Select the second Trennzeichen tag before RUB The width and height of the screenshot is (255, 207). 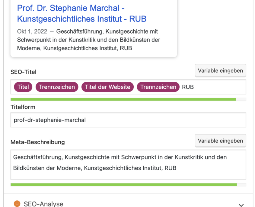click(158, 87)
